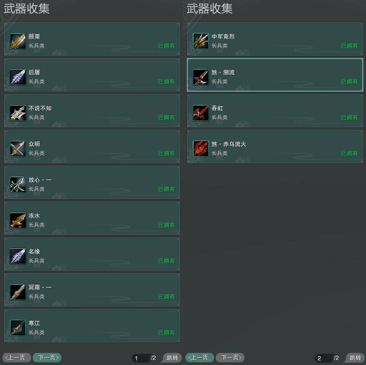This screenshot has width=366, height=365.
Task: Click the silver axe icon for 不说不知
Action: [18, 113]
